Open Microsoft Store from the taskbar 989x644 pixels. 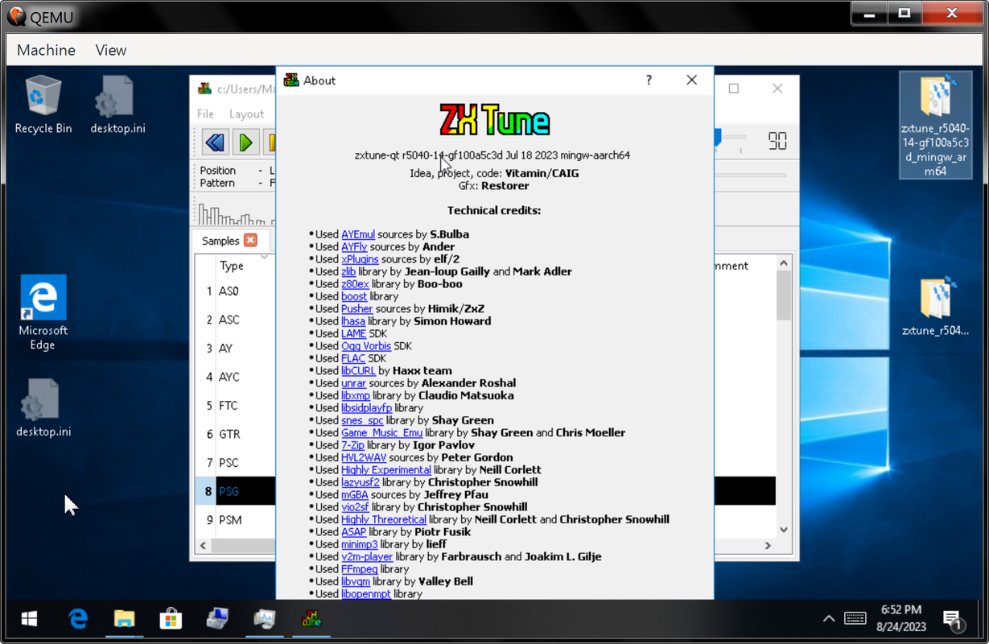coord(171,619)
